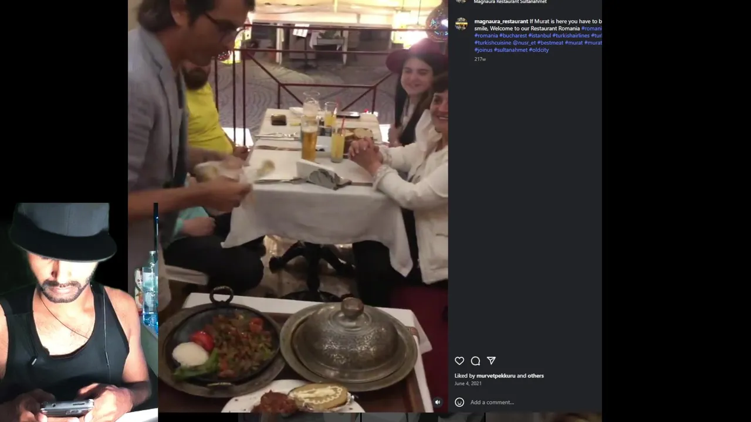Screen dimensions: 751x422
Task: Open comments with the speech bubble icon
Action: point(475,361)
